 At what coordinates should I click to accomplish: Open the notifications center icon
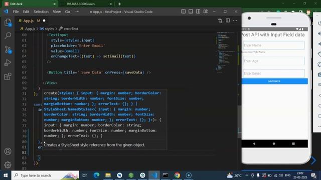tap(313, 175)
